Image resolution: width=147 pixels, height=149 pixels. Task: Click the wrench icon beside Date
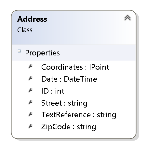(31, 78)
